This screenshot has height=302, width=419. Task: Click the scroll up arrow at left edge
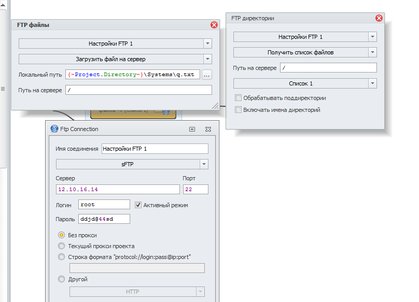coord(3,5)
